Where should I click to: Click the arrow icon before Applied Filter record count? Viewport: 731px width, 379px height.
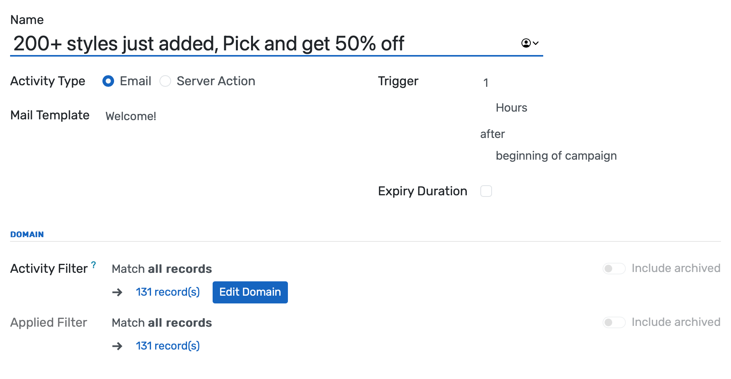[x=117, y=346]
